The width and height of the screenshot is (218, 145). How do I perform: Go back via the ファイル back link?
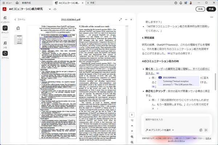pyautogui.click(x=20, y=19)
